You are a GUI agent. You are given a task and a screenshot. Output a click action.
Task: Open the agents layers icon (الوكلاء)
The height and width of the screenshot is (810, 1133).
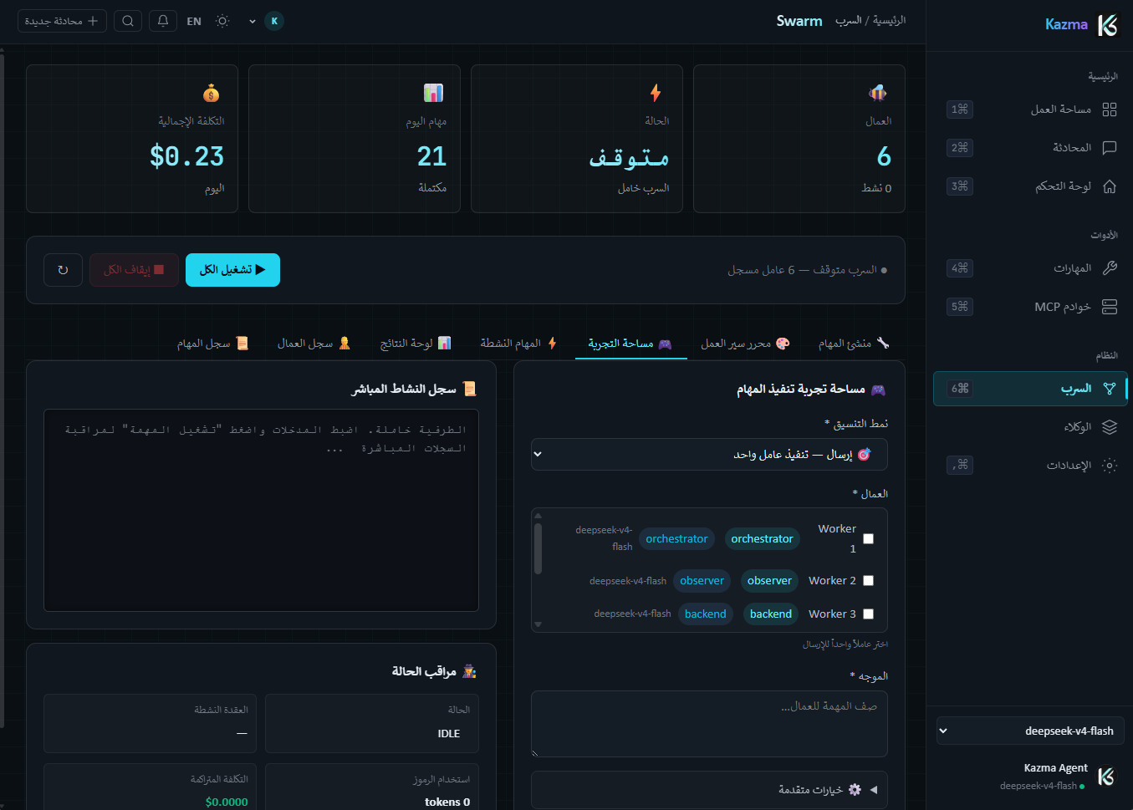point(1110,427)
